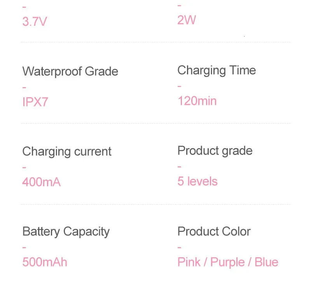The height and width of the screenshot is (282, 311).
Task: Select the Charging Time heading
Action: (217, 70)
